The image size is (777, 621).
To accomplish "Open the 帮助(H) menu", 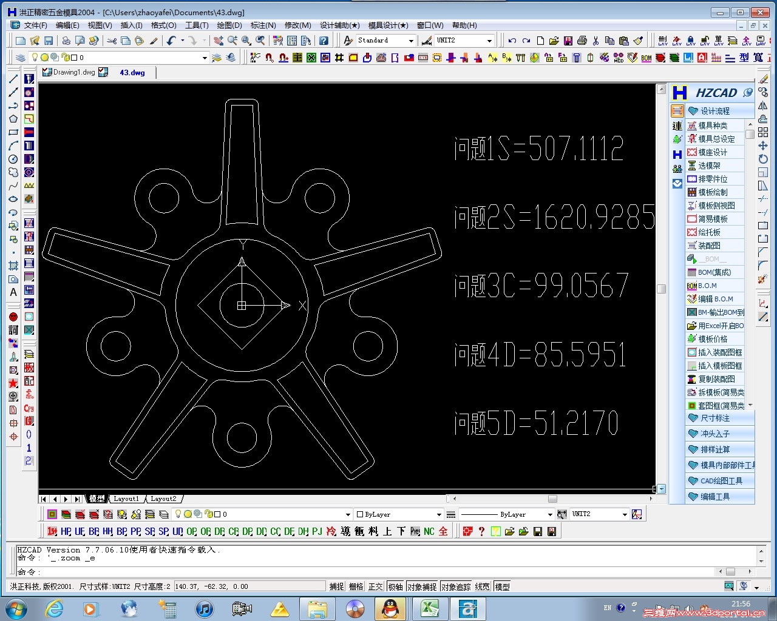I will tap(464, 25).
